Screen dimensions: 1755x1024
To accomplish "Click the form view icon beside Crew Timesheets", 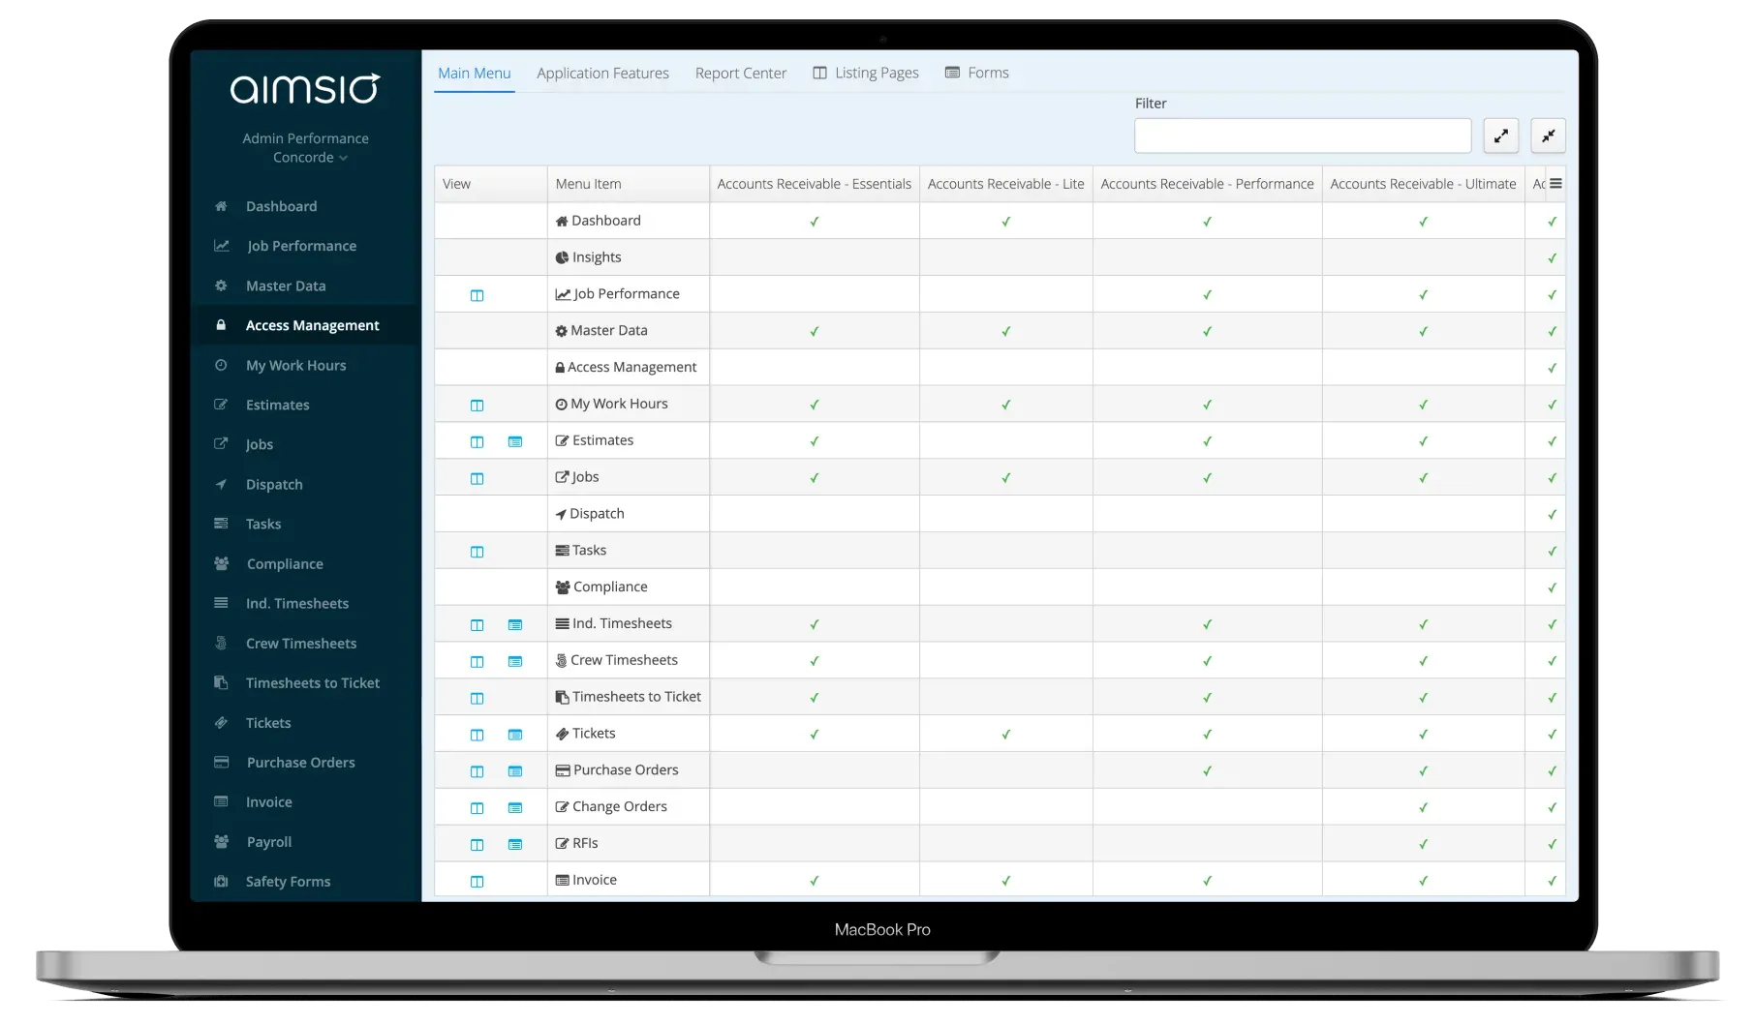I will [515, 661].
